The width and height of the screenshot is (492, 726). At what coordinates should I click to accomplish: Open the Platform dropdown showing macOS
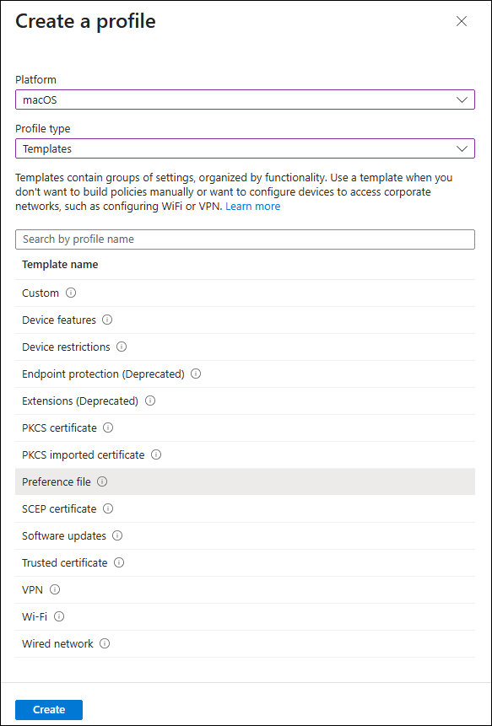(245, 99)
